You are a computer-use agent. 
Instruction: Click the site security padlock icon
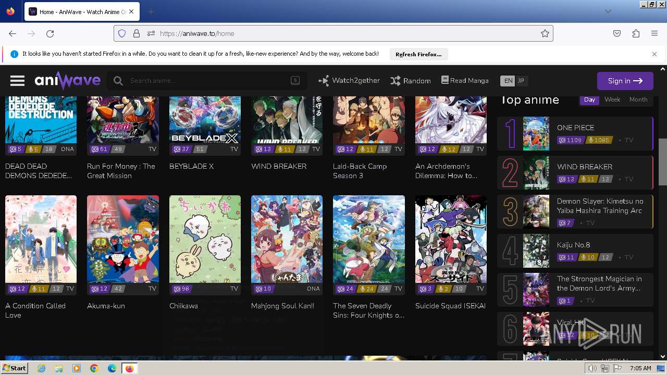tap(136, 33)
